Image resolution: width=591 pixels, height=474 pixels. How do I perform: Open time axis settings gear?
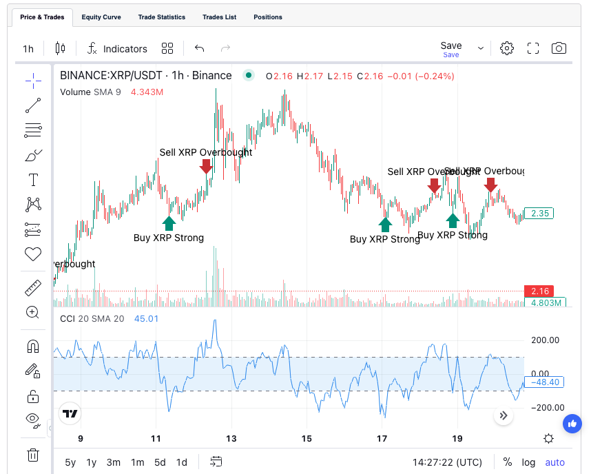549,439
